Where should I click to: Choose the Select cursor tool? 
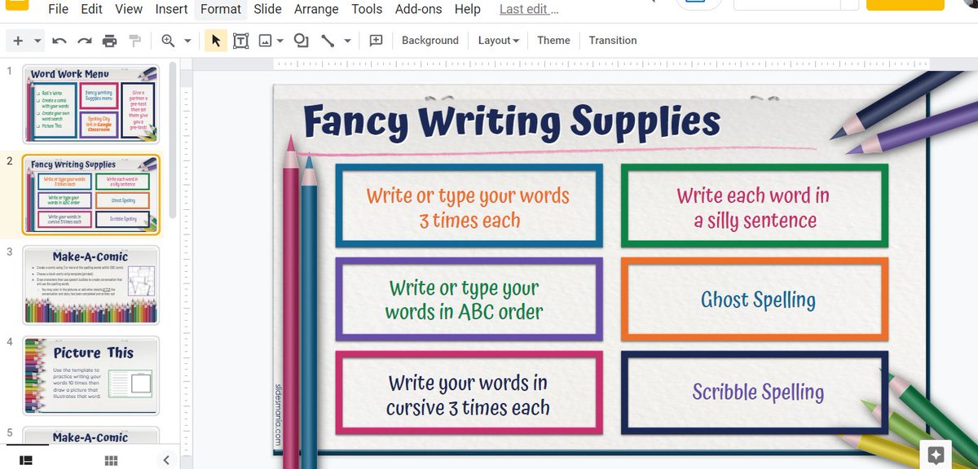coord(216,41)
